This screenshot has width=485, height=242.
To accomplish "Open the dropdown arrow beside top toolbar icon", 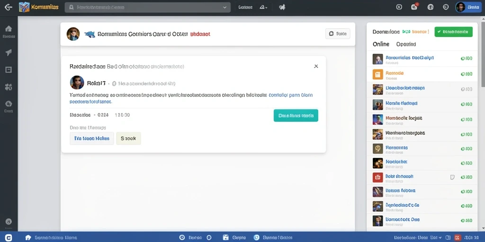I will pyautogui.click(x=266, y=8).
